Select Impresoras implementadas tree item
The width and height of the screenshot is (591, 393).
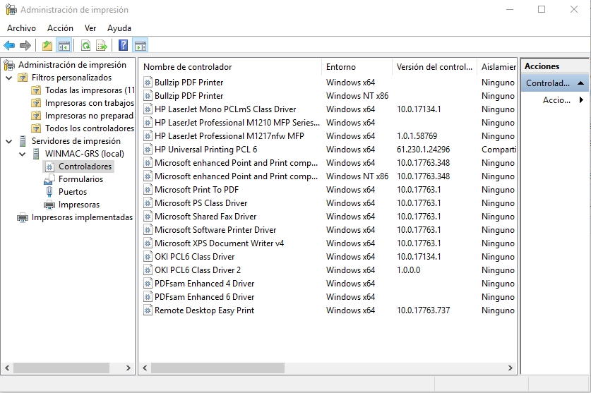pyautogui.click(x=82, y=217)
